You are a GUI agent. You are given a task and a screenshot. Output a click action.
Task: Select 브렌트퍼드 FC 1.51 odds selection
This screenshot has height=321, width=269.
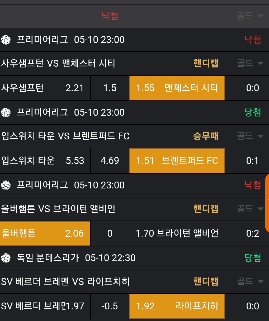177,161
